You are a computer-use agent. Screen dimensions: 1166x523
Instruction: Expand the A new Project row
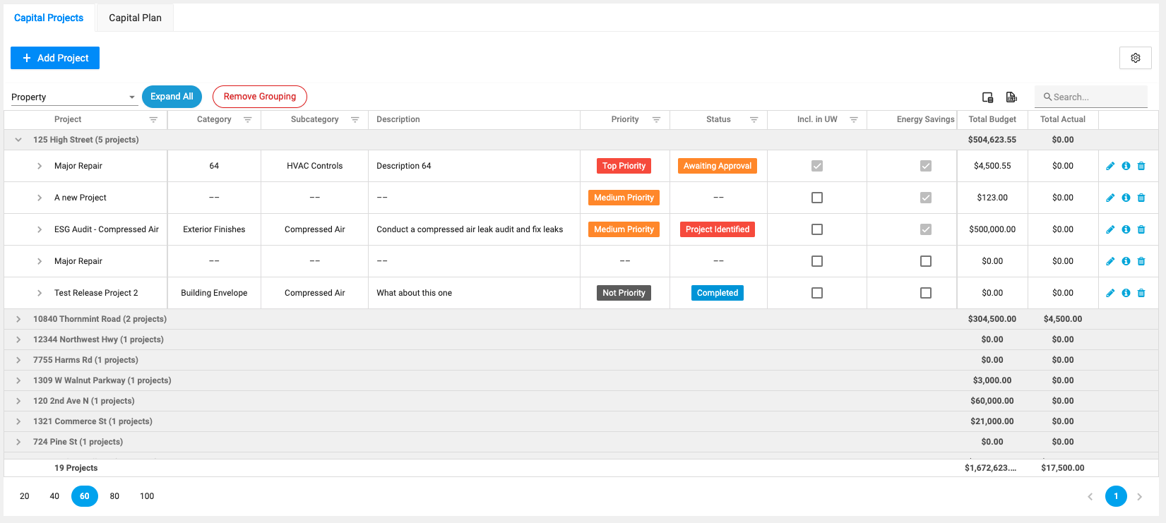[40, 198]
